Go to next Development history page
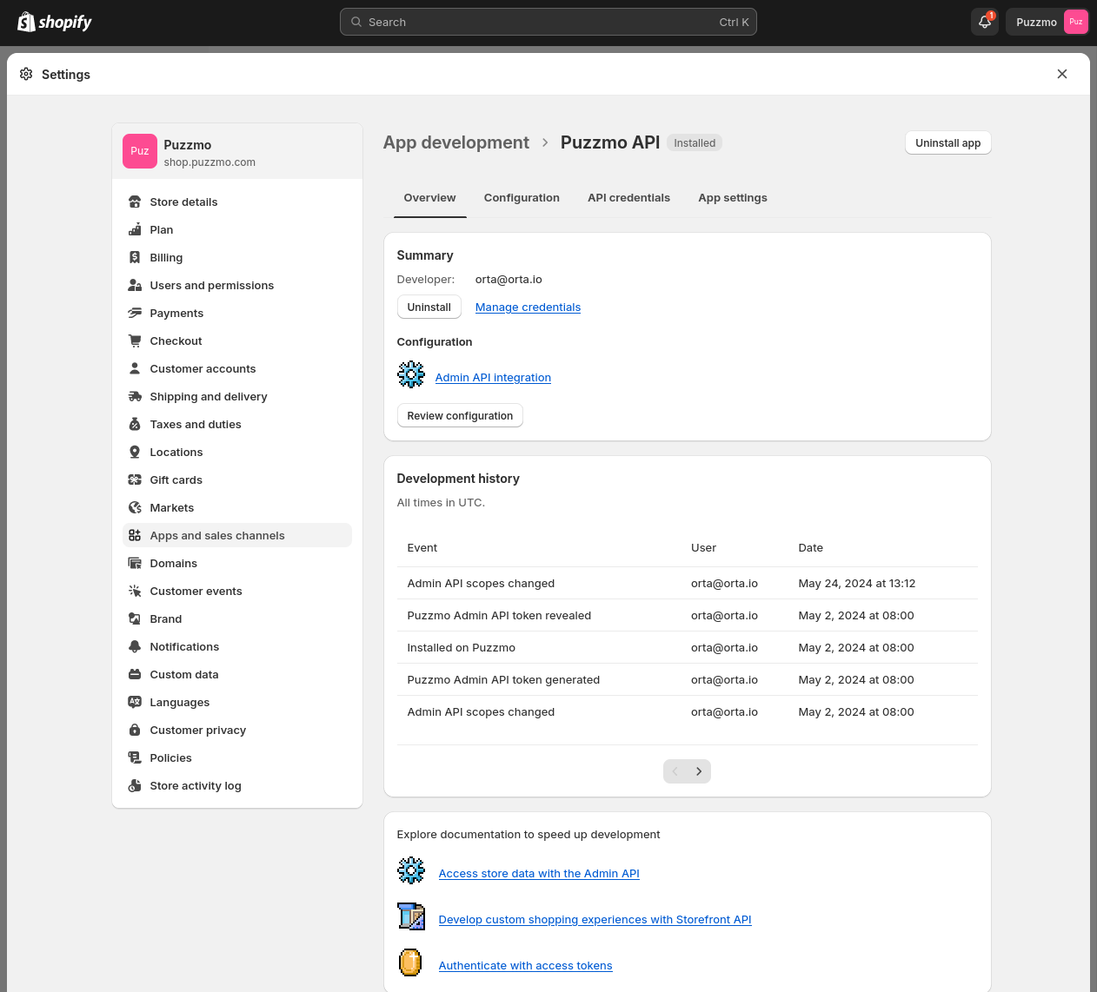The width and height of the screenshot is (1097, 992). click(699, 771)
